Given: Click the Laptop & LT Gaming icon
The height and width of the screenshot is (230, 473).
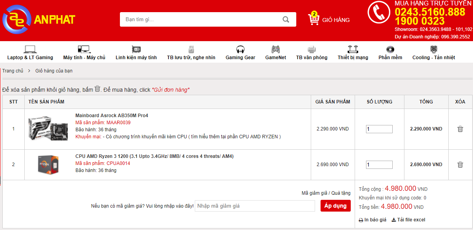Looking at the screenshot, I should coord(30,49).
